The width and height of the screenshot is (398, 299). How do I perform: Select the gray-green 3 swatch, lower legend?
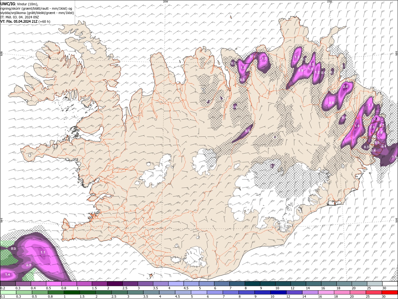pyautogui.click(x=135, y=292)
